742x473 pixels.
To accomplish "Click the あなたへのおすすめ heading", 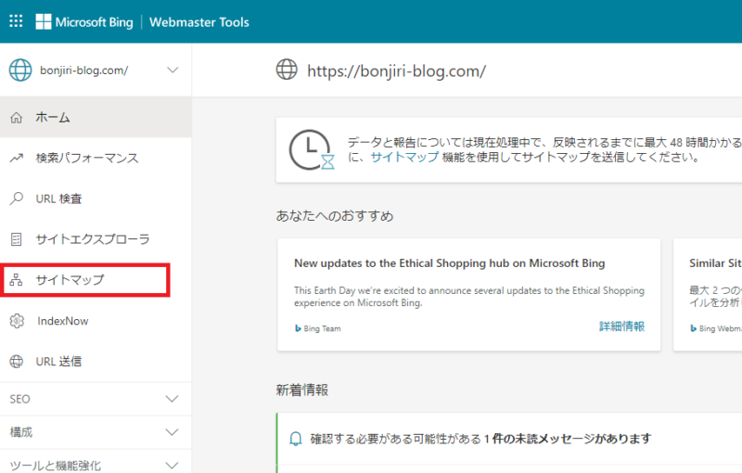I will 335,216.
